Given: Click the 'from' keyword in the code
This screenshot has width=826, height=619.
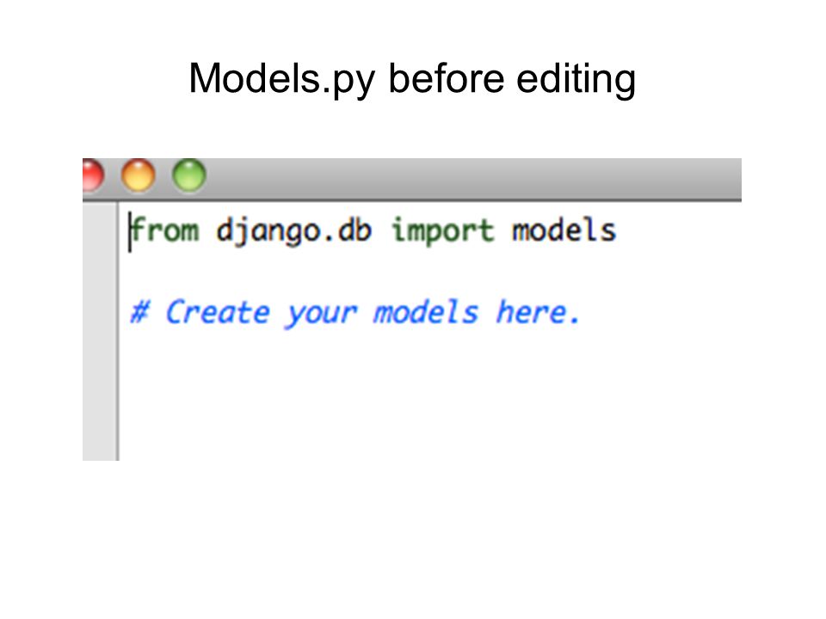Looking at the screenshot, I should [x=164, y=230].
